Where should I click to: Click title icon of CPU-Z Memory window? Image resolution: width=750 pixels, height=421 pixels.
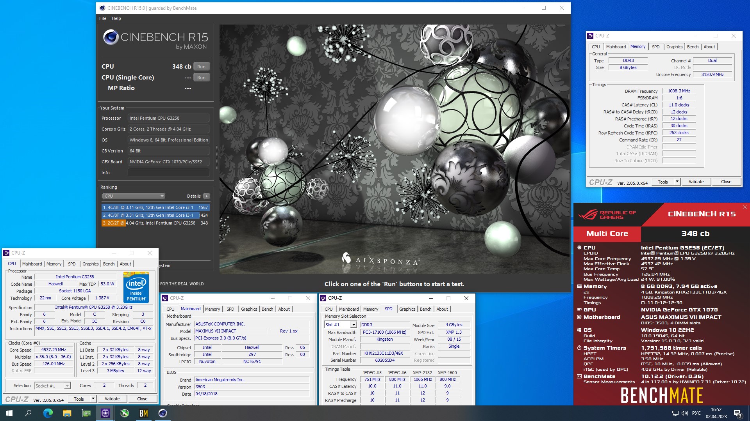[590, 36]
